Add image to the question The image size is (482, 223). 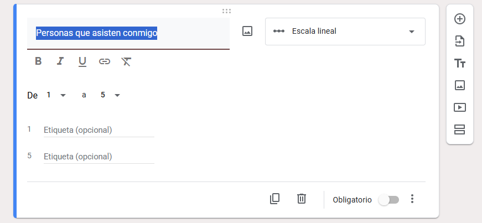click(247, 32)
